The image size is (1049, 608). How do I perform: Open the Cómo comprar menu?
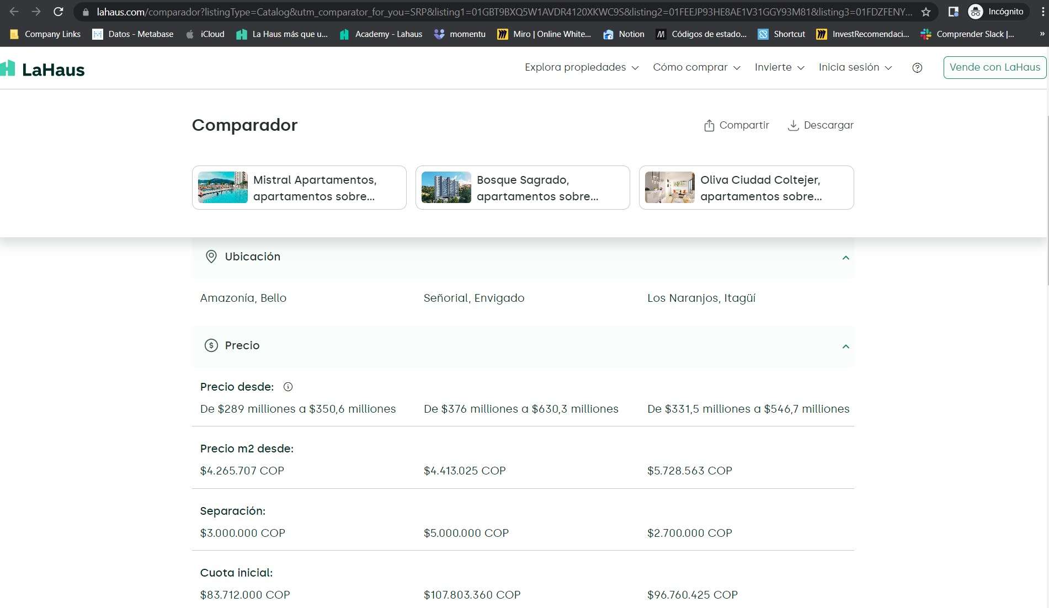click(x=696, y=67)
